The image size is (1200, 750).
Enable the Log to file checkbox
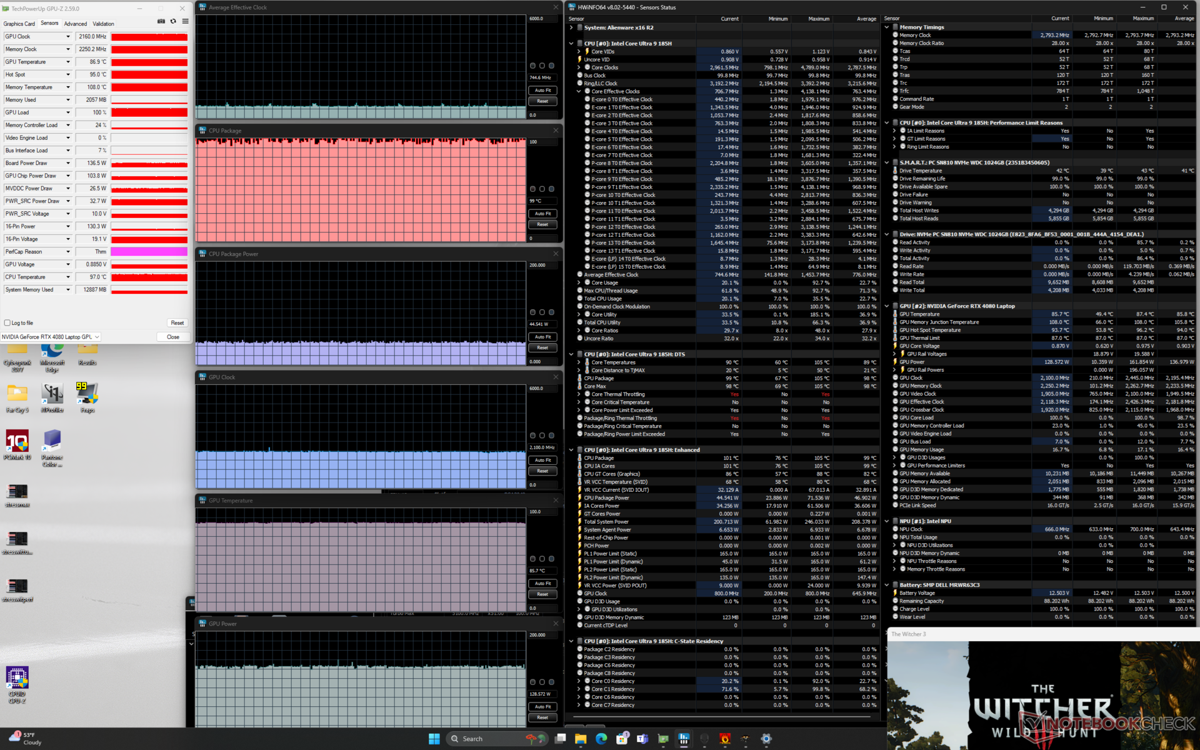(7, 323)
